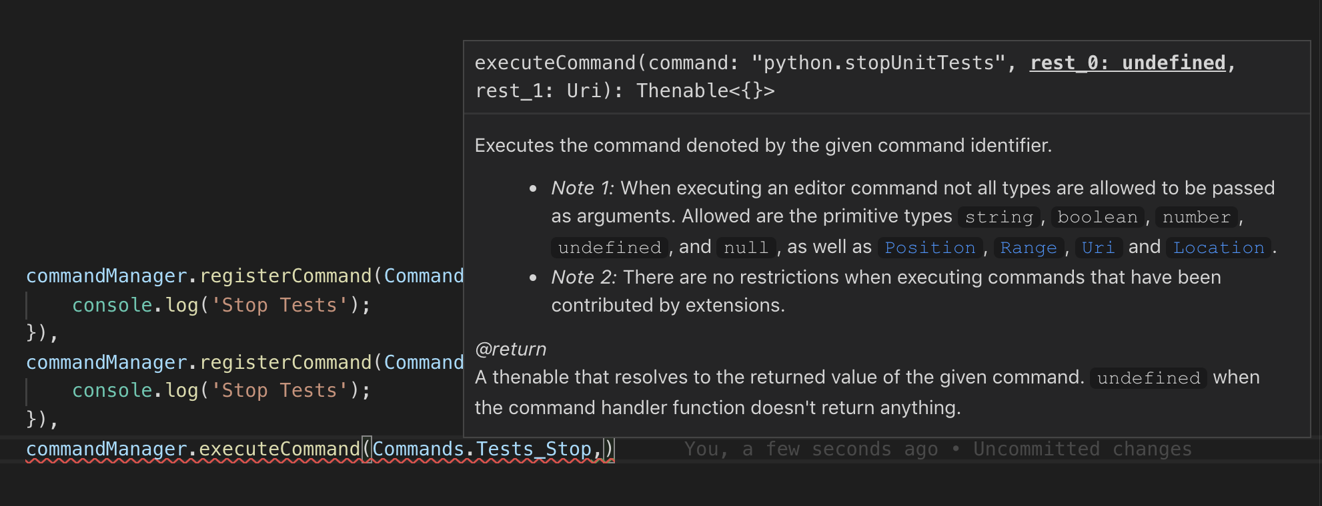This screenshot has width=1322, height=506.
Task: Click executeCommand in the underlined code line
Action: coord(279,449)
